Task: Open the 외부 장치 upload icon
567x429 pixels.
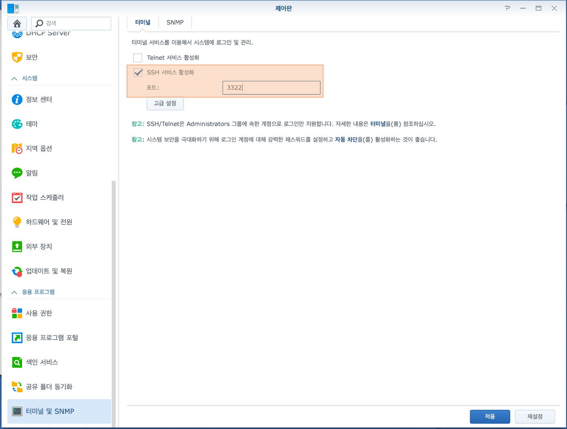Action: [x=17, y=246]
